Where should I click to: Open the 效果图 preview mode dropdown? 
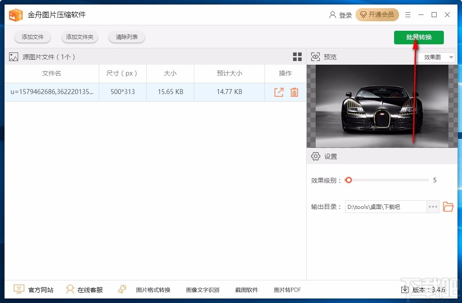pos(436,57)
